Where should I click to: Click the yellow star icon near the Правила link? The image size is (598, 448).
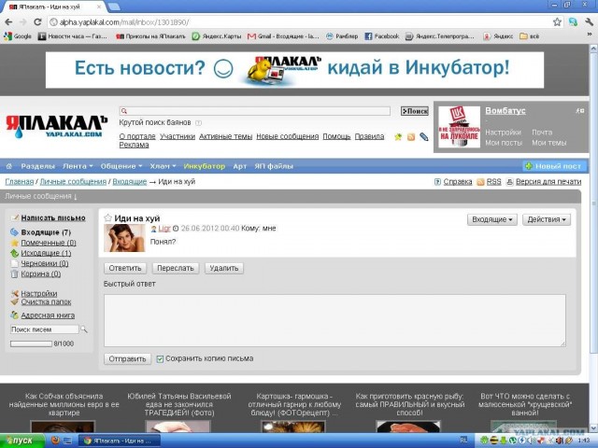(x=398, y=137)
